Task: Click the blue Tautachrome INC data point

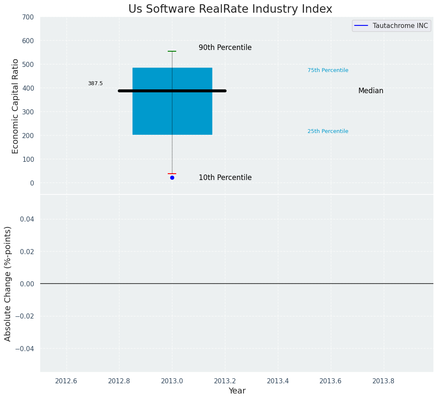Action: [x=172, y=177]
